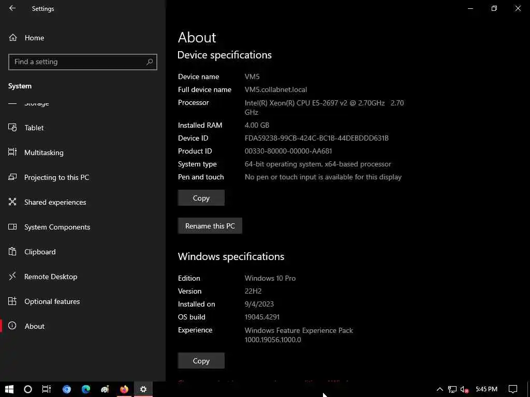The image size is (530, 397).
Task: Click the back arrow in Settings header
Action: (x=12, y=8)
